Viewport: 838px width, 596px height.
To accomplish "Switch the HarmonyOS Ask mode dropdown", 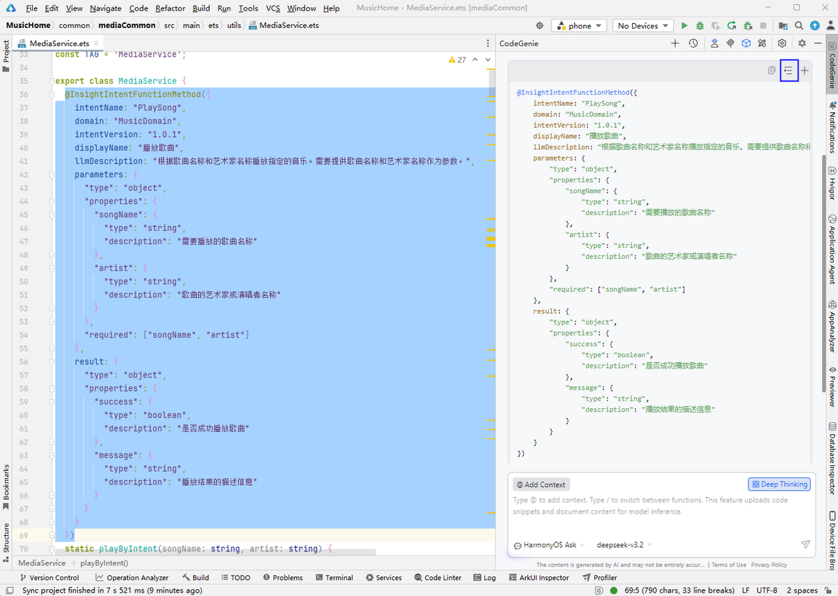I will [x=550, y=545].
